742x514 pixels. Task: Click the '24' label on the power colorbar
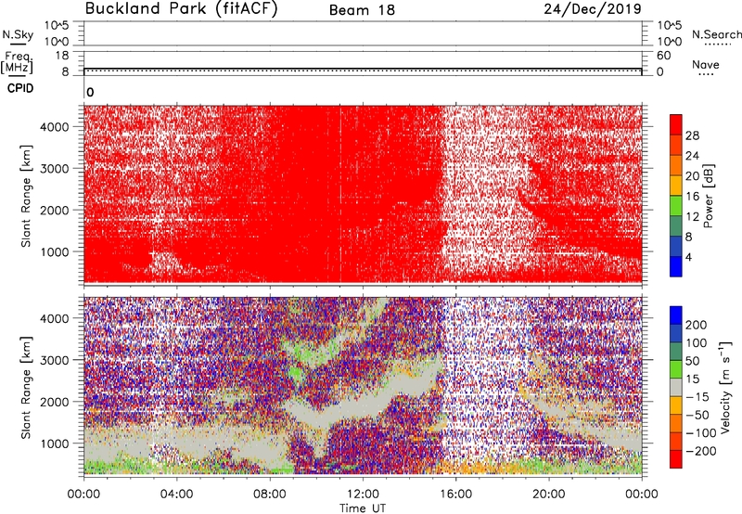tap(692, 156)
